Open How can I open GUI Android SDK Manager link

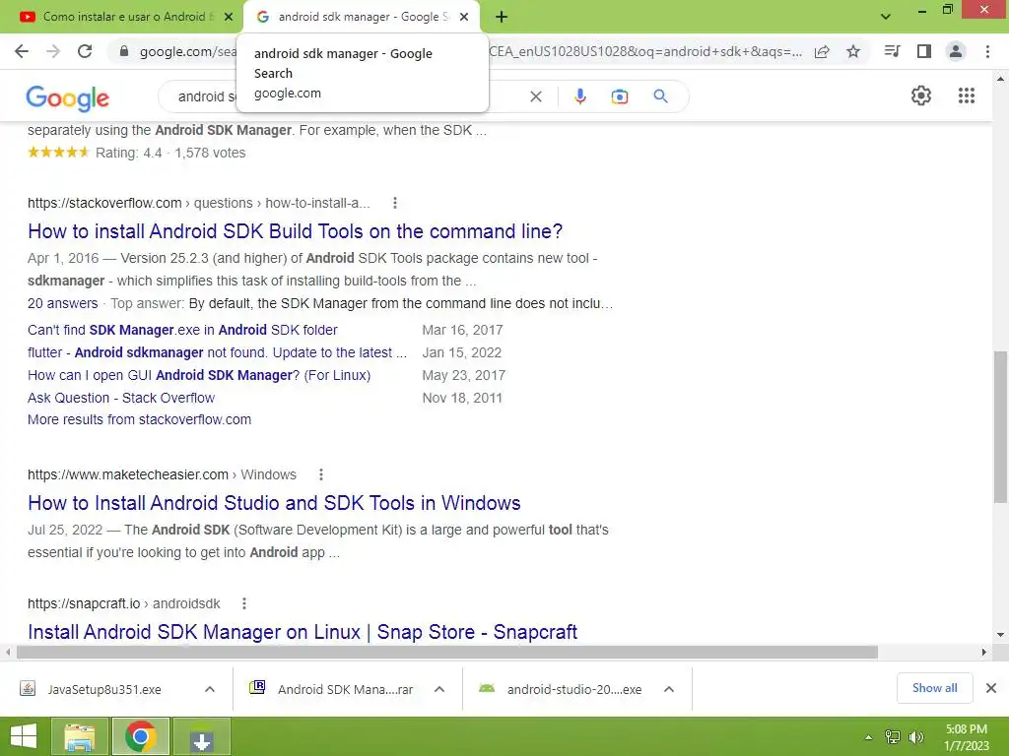tap(199, 375)
